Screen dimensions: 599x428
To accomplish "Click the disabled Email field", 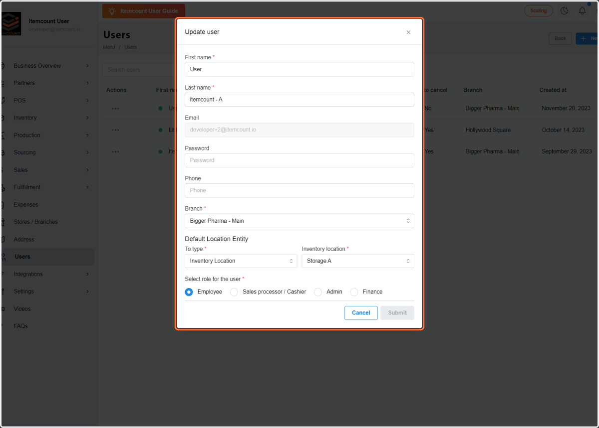I will [x=299, y=130].
